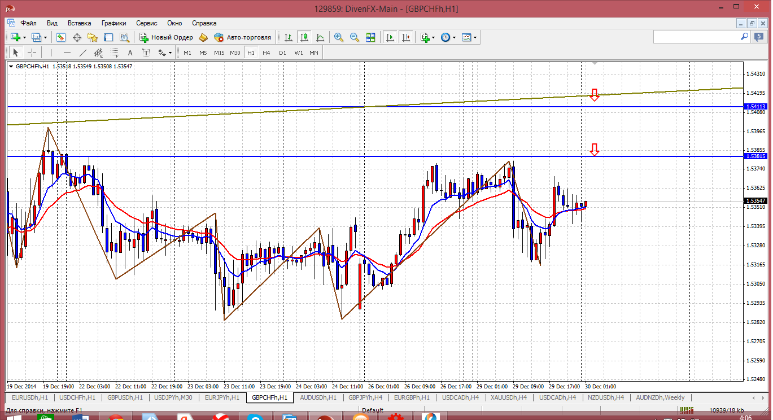
Task: Select the Crosshair tool
Action: (x=32, y=53)
